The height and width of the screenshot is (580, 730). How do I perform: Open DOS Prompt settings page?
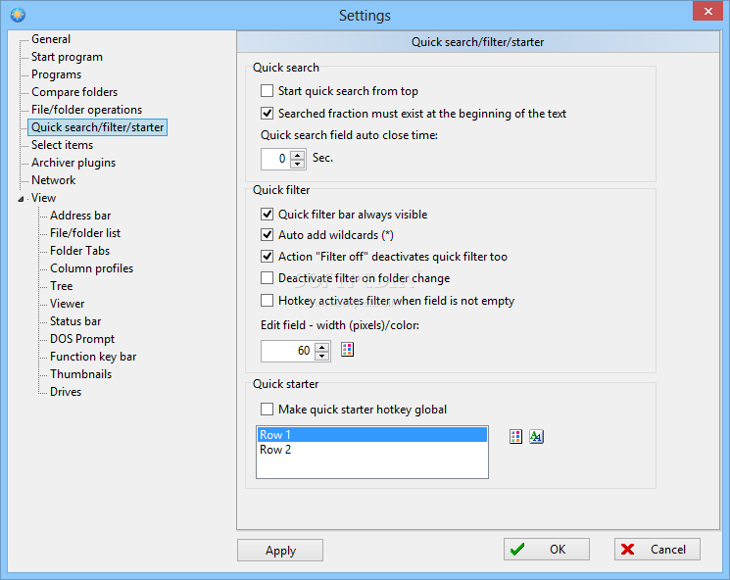pyautogui.click(x=82, y=339)
